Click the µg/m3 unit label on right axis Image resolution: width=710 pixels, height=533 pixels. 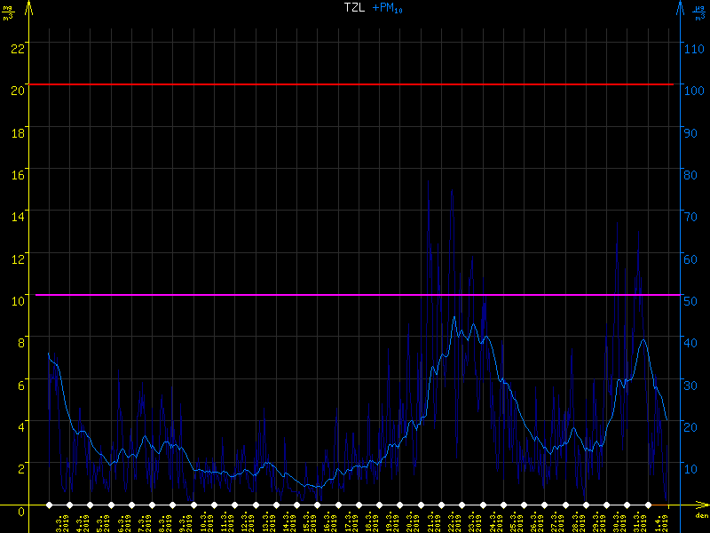[x=698, y=11]
